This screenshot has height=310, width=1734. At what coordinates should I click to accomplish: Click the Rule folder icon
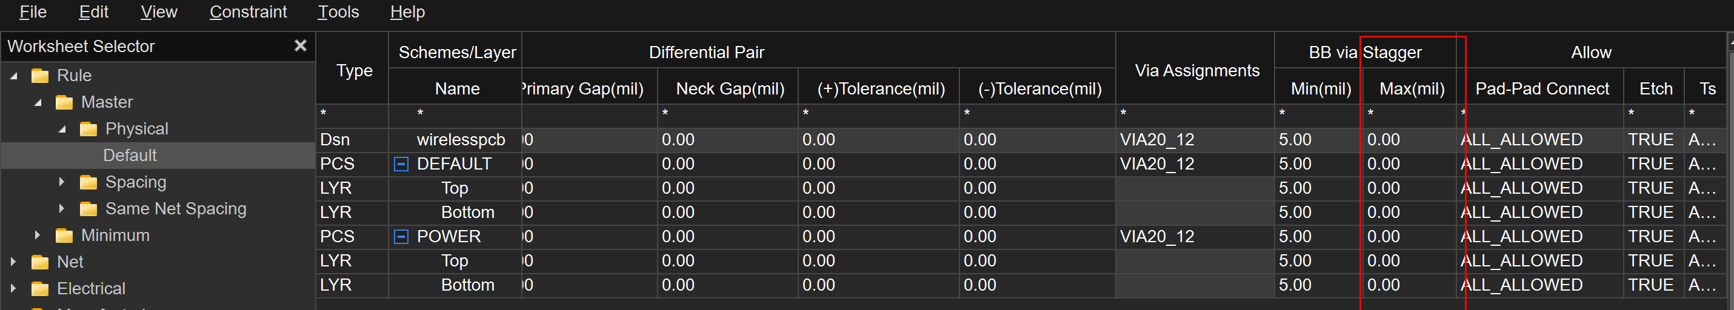[x=40, y=75]
